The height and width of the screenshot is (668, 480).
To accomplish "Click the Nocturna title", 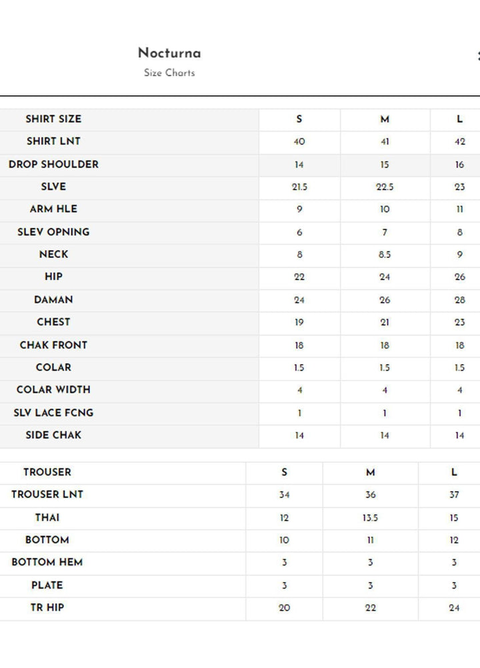I will click(169, 53).
